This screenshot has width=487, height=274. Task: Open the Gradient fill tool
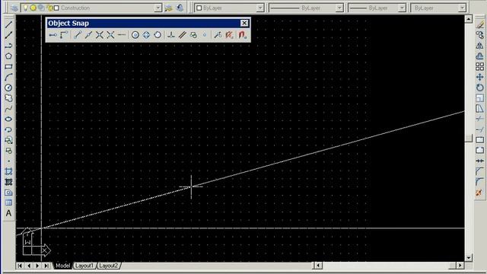point(8,182)
